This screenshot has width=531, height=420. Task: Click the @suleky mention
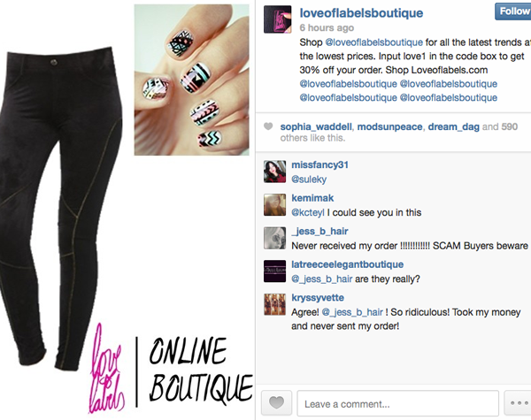pyautogui.click(x=309, y=179)
